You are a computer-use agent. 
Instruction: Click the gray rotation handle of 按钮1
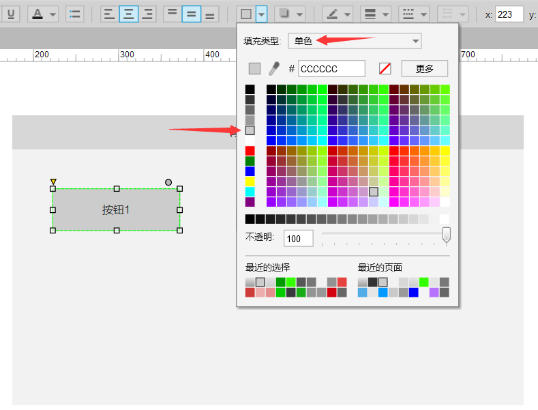coord(168,182)
